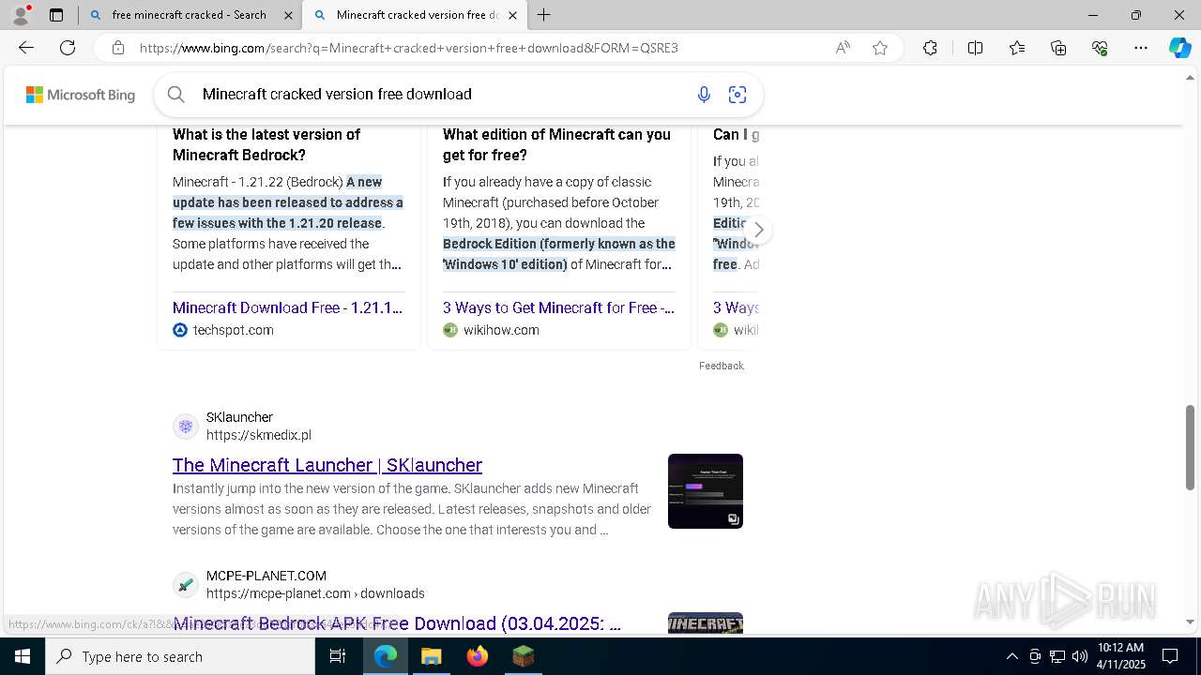Click the SKlauncher site favicon
1201x675 pixels.
(x=186, y=427)
